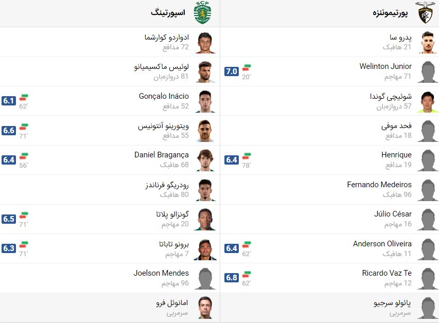439x323 pixels.
Task: Click Shuichi Gonda's goalkeeper photo
Action: point(428,102)
